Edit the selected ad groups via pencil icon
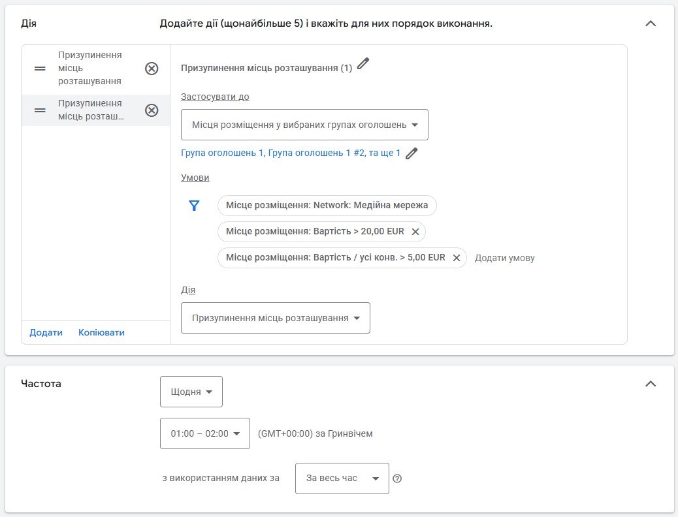Viewport: 678px width, 517px height. coord(412,153)
